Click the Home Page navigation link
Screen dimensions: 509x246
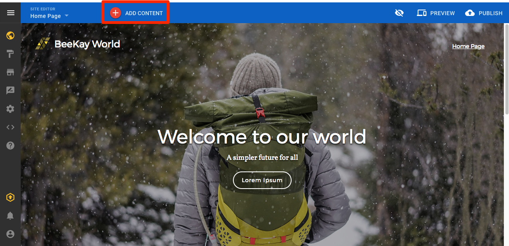(468, 46)
